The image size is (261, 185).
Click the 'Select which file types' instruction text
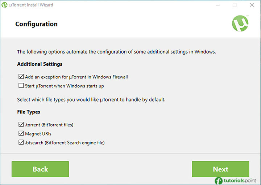(91, 99)
